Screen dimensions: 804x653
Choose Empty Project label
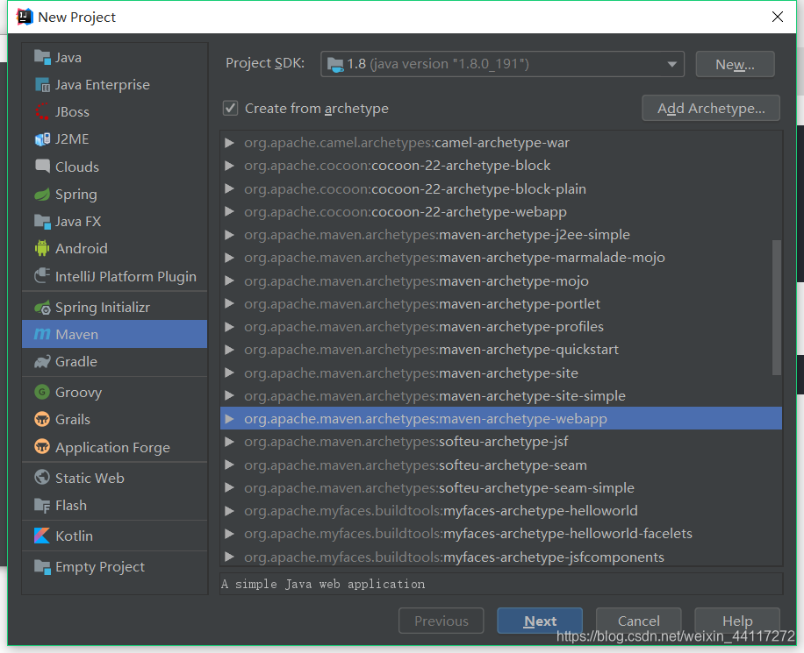(x=100, y=567)
